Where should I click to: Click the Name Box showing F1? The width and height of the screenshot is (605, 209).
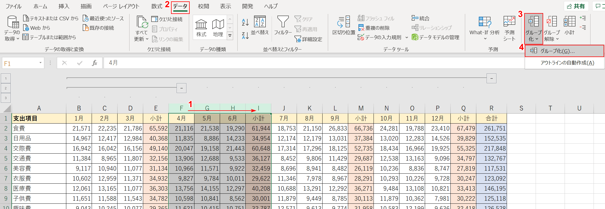pos(19,63)
